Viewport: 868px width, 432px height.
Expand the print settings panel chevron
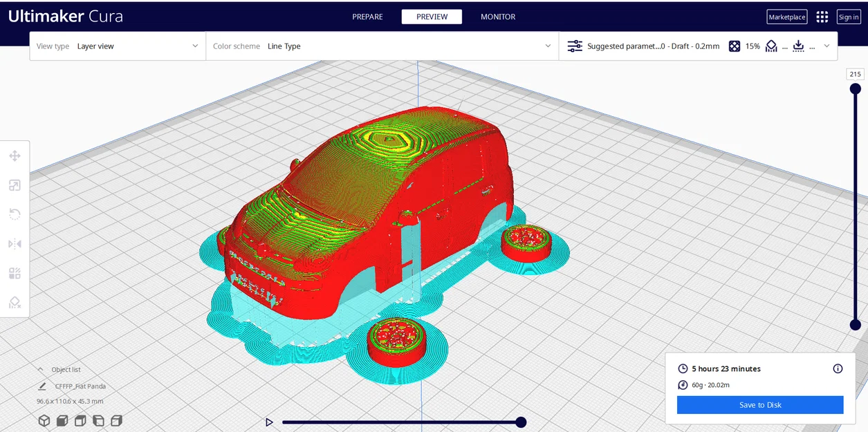click(x=826, y=46)
